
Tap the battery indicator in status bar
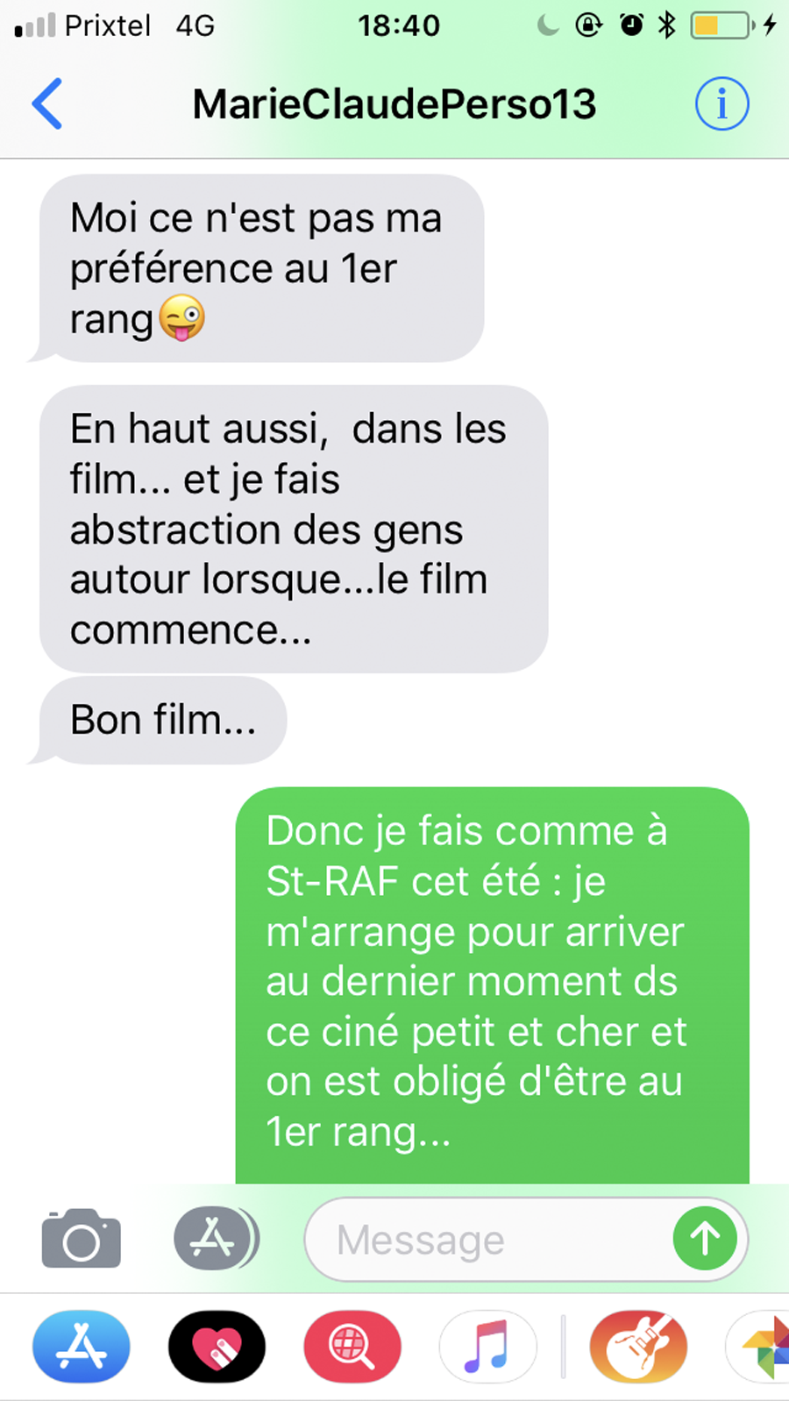(722, 25)
